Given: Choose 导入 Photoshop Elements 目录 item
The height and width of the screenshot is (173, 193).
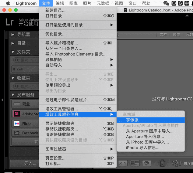Looking at the screenshot, I should pos(78,54).
